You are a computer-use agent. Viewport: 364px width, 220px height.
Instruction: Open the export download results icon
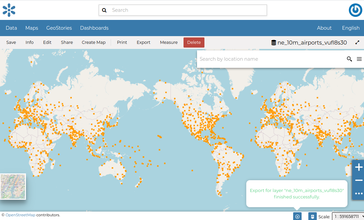[298, 217]
